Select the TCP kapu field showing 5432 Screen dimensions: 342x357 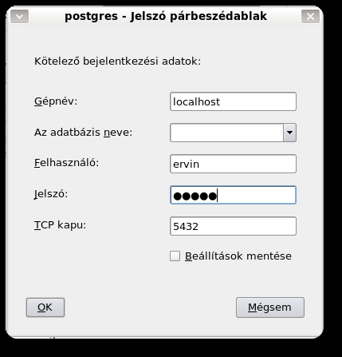pyautogui.click(x=233, y=226)
